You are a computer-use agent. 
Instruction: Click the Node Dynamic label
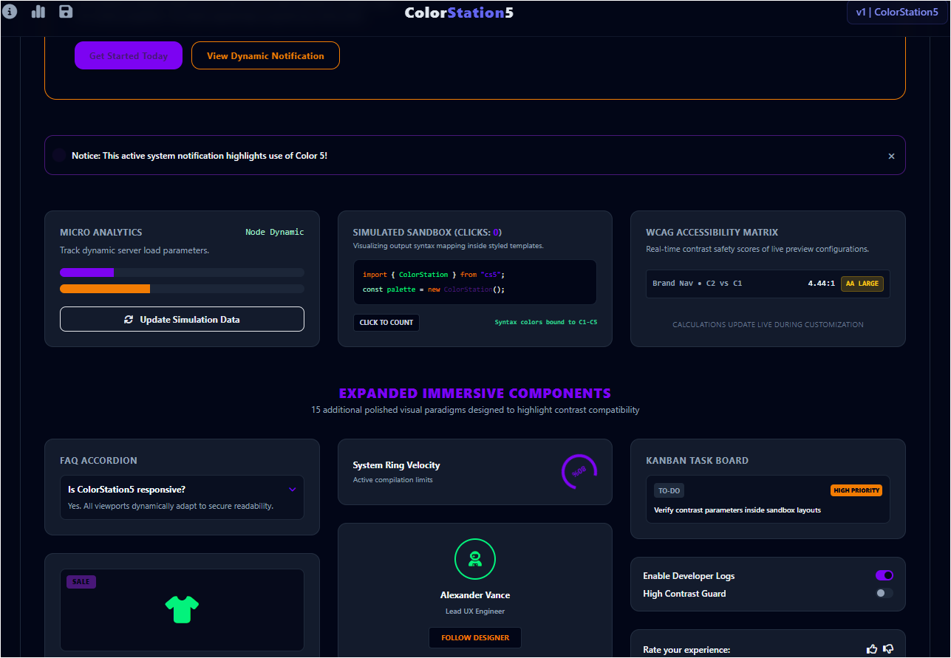click(275, 232)
